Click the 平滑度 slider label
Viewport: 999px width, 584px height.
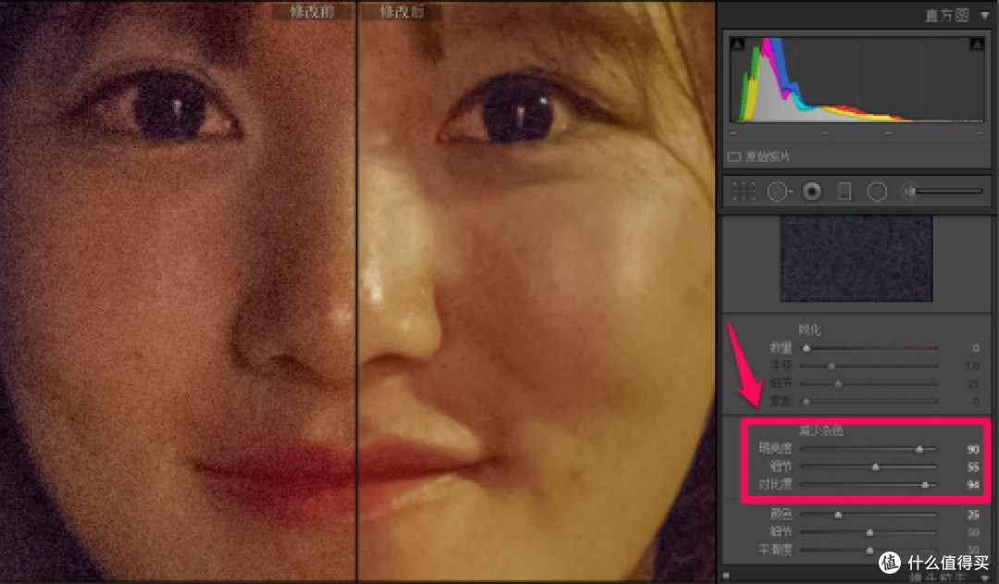(x=775, y=550)
